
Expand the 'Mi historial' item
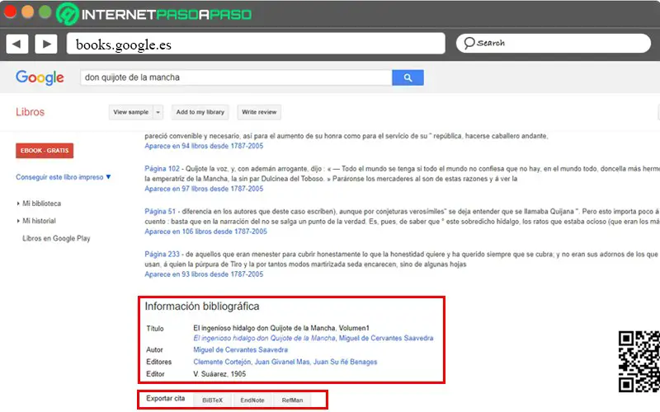click(x=36, y=221)
